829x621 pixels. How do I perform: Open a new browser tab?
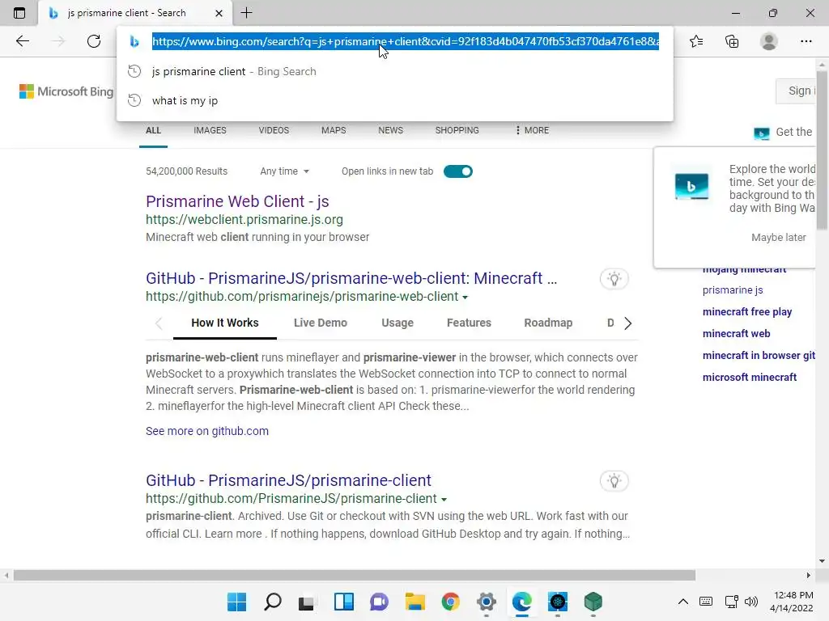pyautogui.click(x=246, y=13)
